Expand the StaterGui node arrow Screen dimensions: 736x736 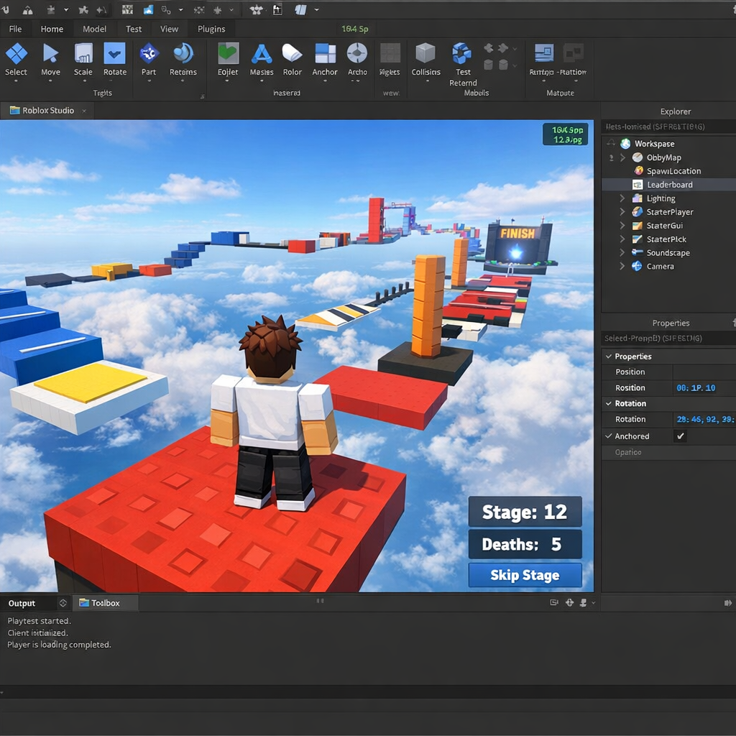pos(622,225)
